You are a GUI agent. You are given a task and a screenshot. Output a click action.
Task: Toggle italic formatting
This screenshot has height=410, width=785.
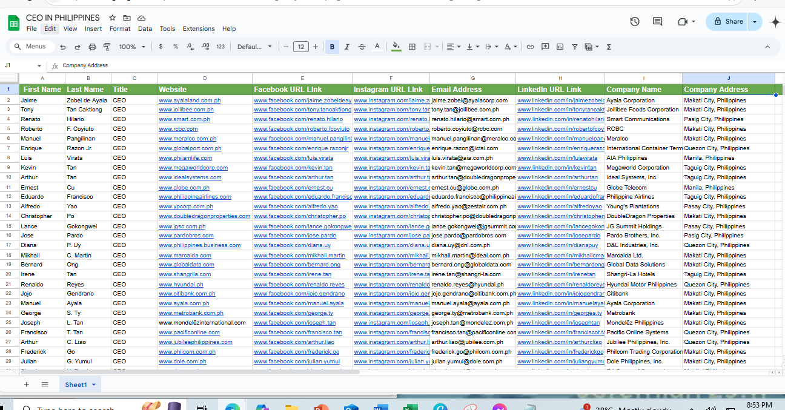tap(347, 47)
